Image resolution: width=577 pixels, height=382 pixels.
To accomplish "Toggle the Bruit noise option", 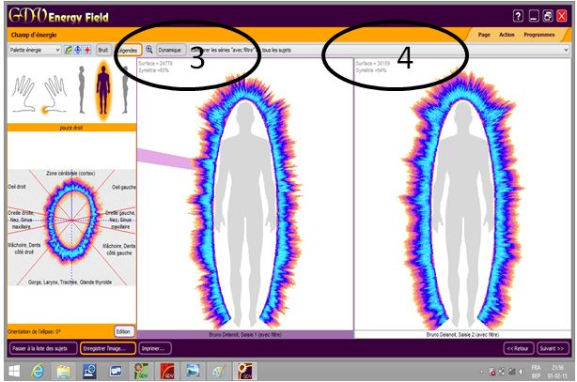I will pos(103,49).
